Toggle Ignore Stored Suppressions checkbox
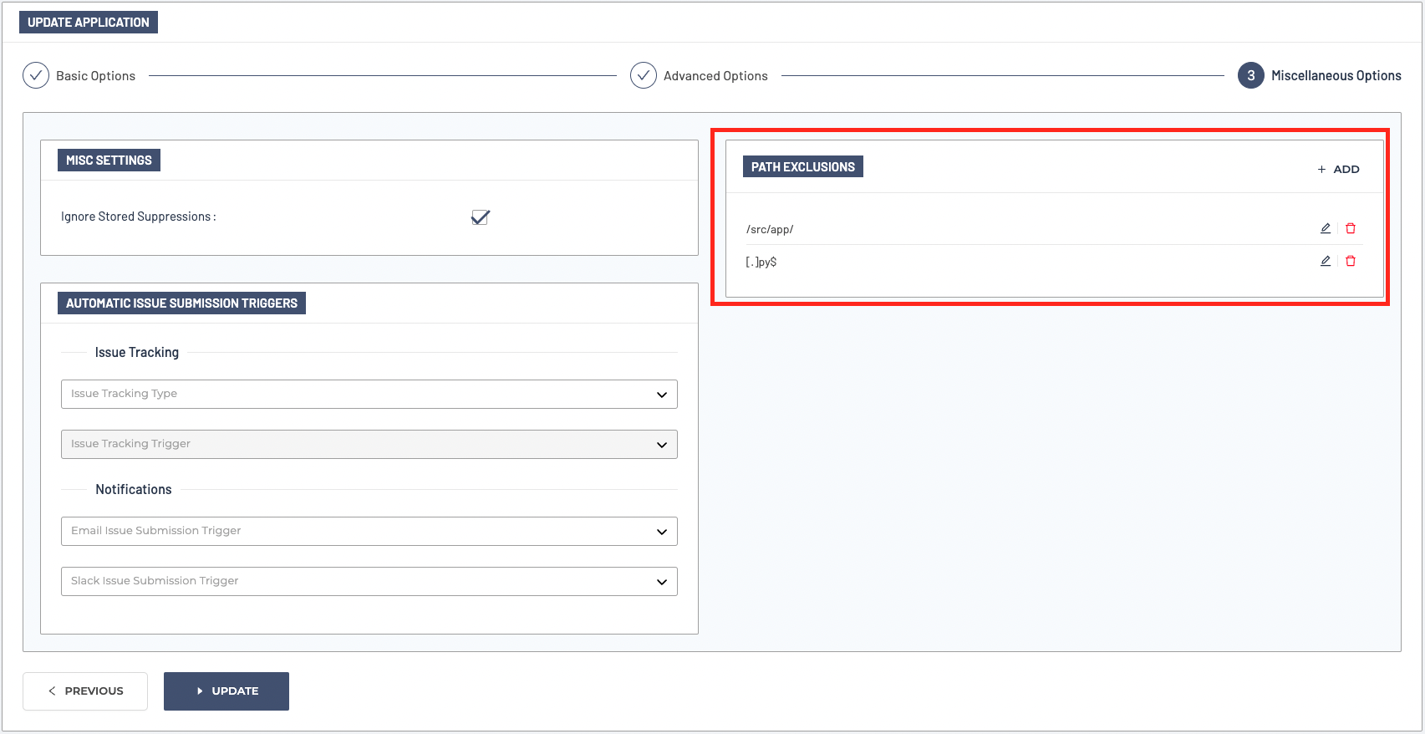This screenshot has width=1425, height=734. [480, 217]
